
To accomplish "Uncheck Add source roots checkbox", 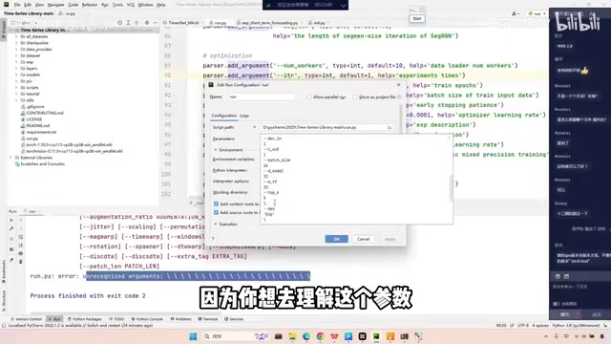I will [216, 212].
